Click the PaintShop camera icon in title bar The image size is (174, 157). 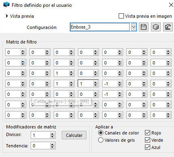tap(6, 5)
